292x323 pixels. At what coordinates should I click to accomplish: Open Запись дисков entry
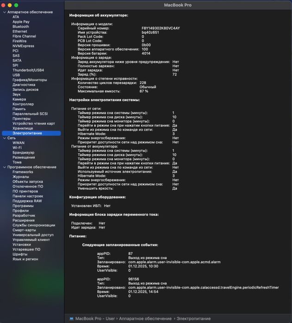25,90
